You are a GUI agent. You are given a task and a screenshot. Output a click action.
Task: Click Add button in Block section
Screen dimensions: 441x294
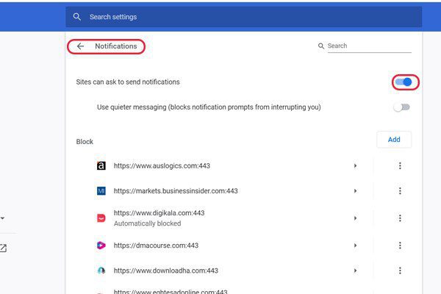(x=394, y=140)
